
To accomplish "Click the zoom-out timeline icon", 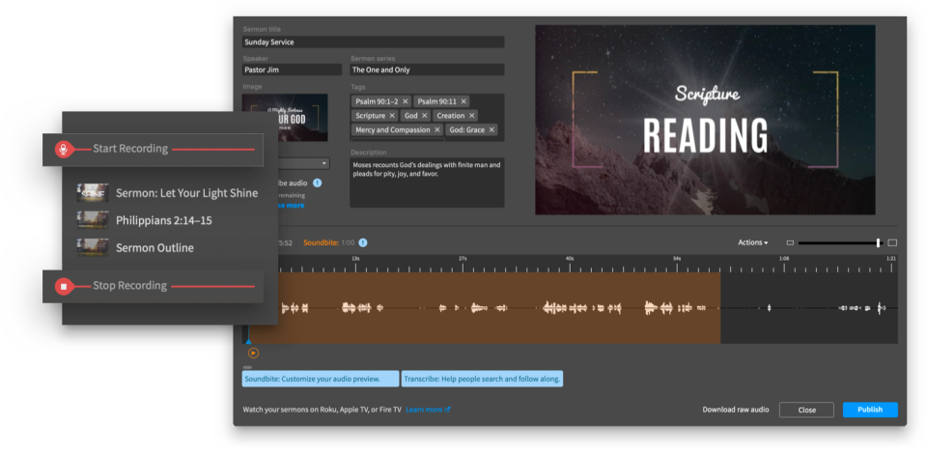I will click(x=790, y=242).
